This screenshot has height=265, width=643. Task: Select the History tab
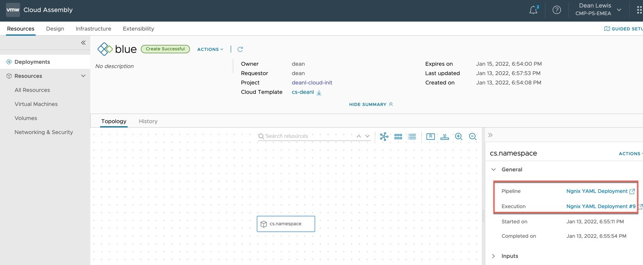[x=148, y=121]
